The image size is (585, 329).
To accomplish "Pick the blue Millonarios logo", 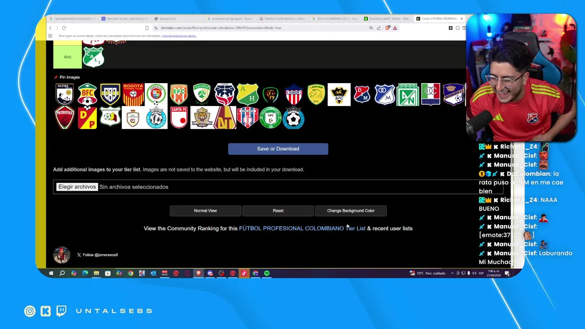I will click(385, 95).
